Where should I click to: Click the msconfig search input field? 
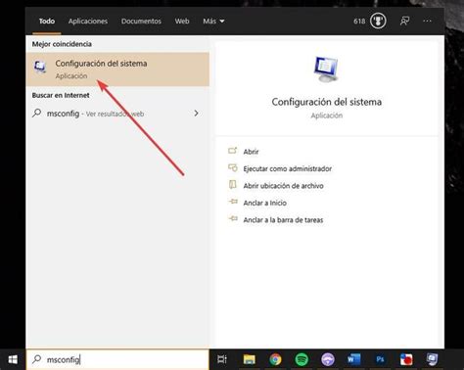tap(117, 359)
